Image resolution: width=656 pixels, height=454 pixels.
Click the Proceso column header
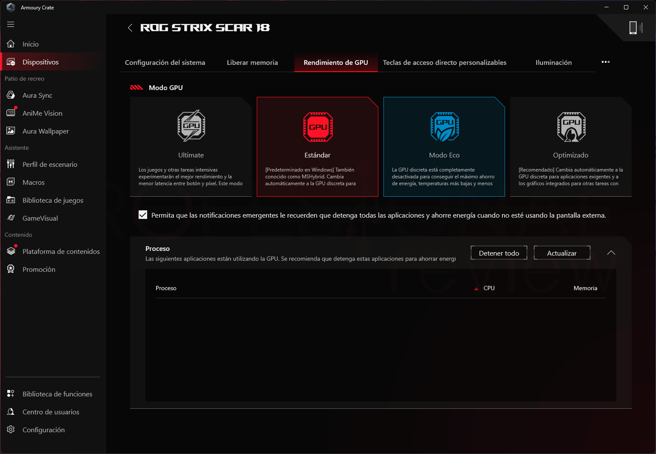click(x=166, y=288)
